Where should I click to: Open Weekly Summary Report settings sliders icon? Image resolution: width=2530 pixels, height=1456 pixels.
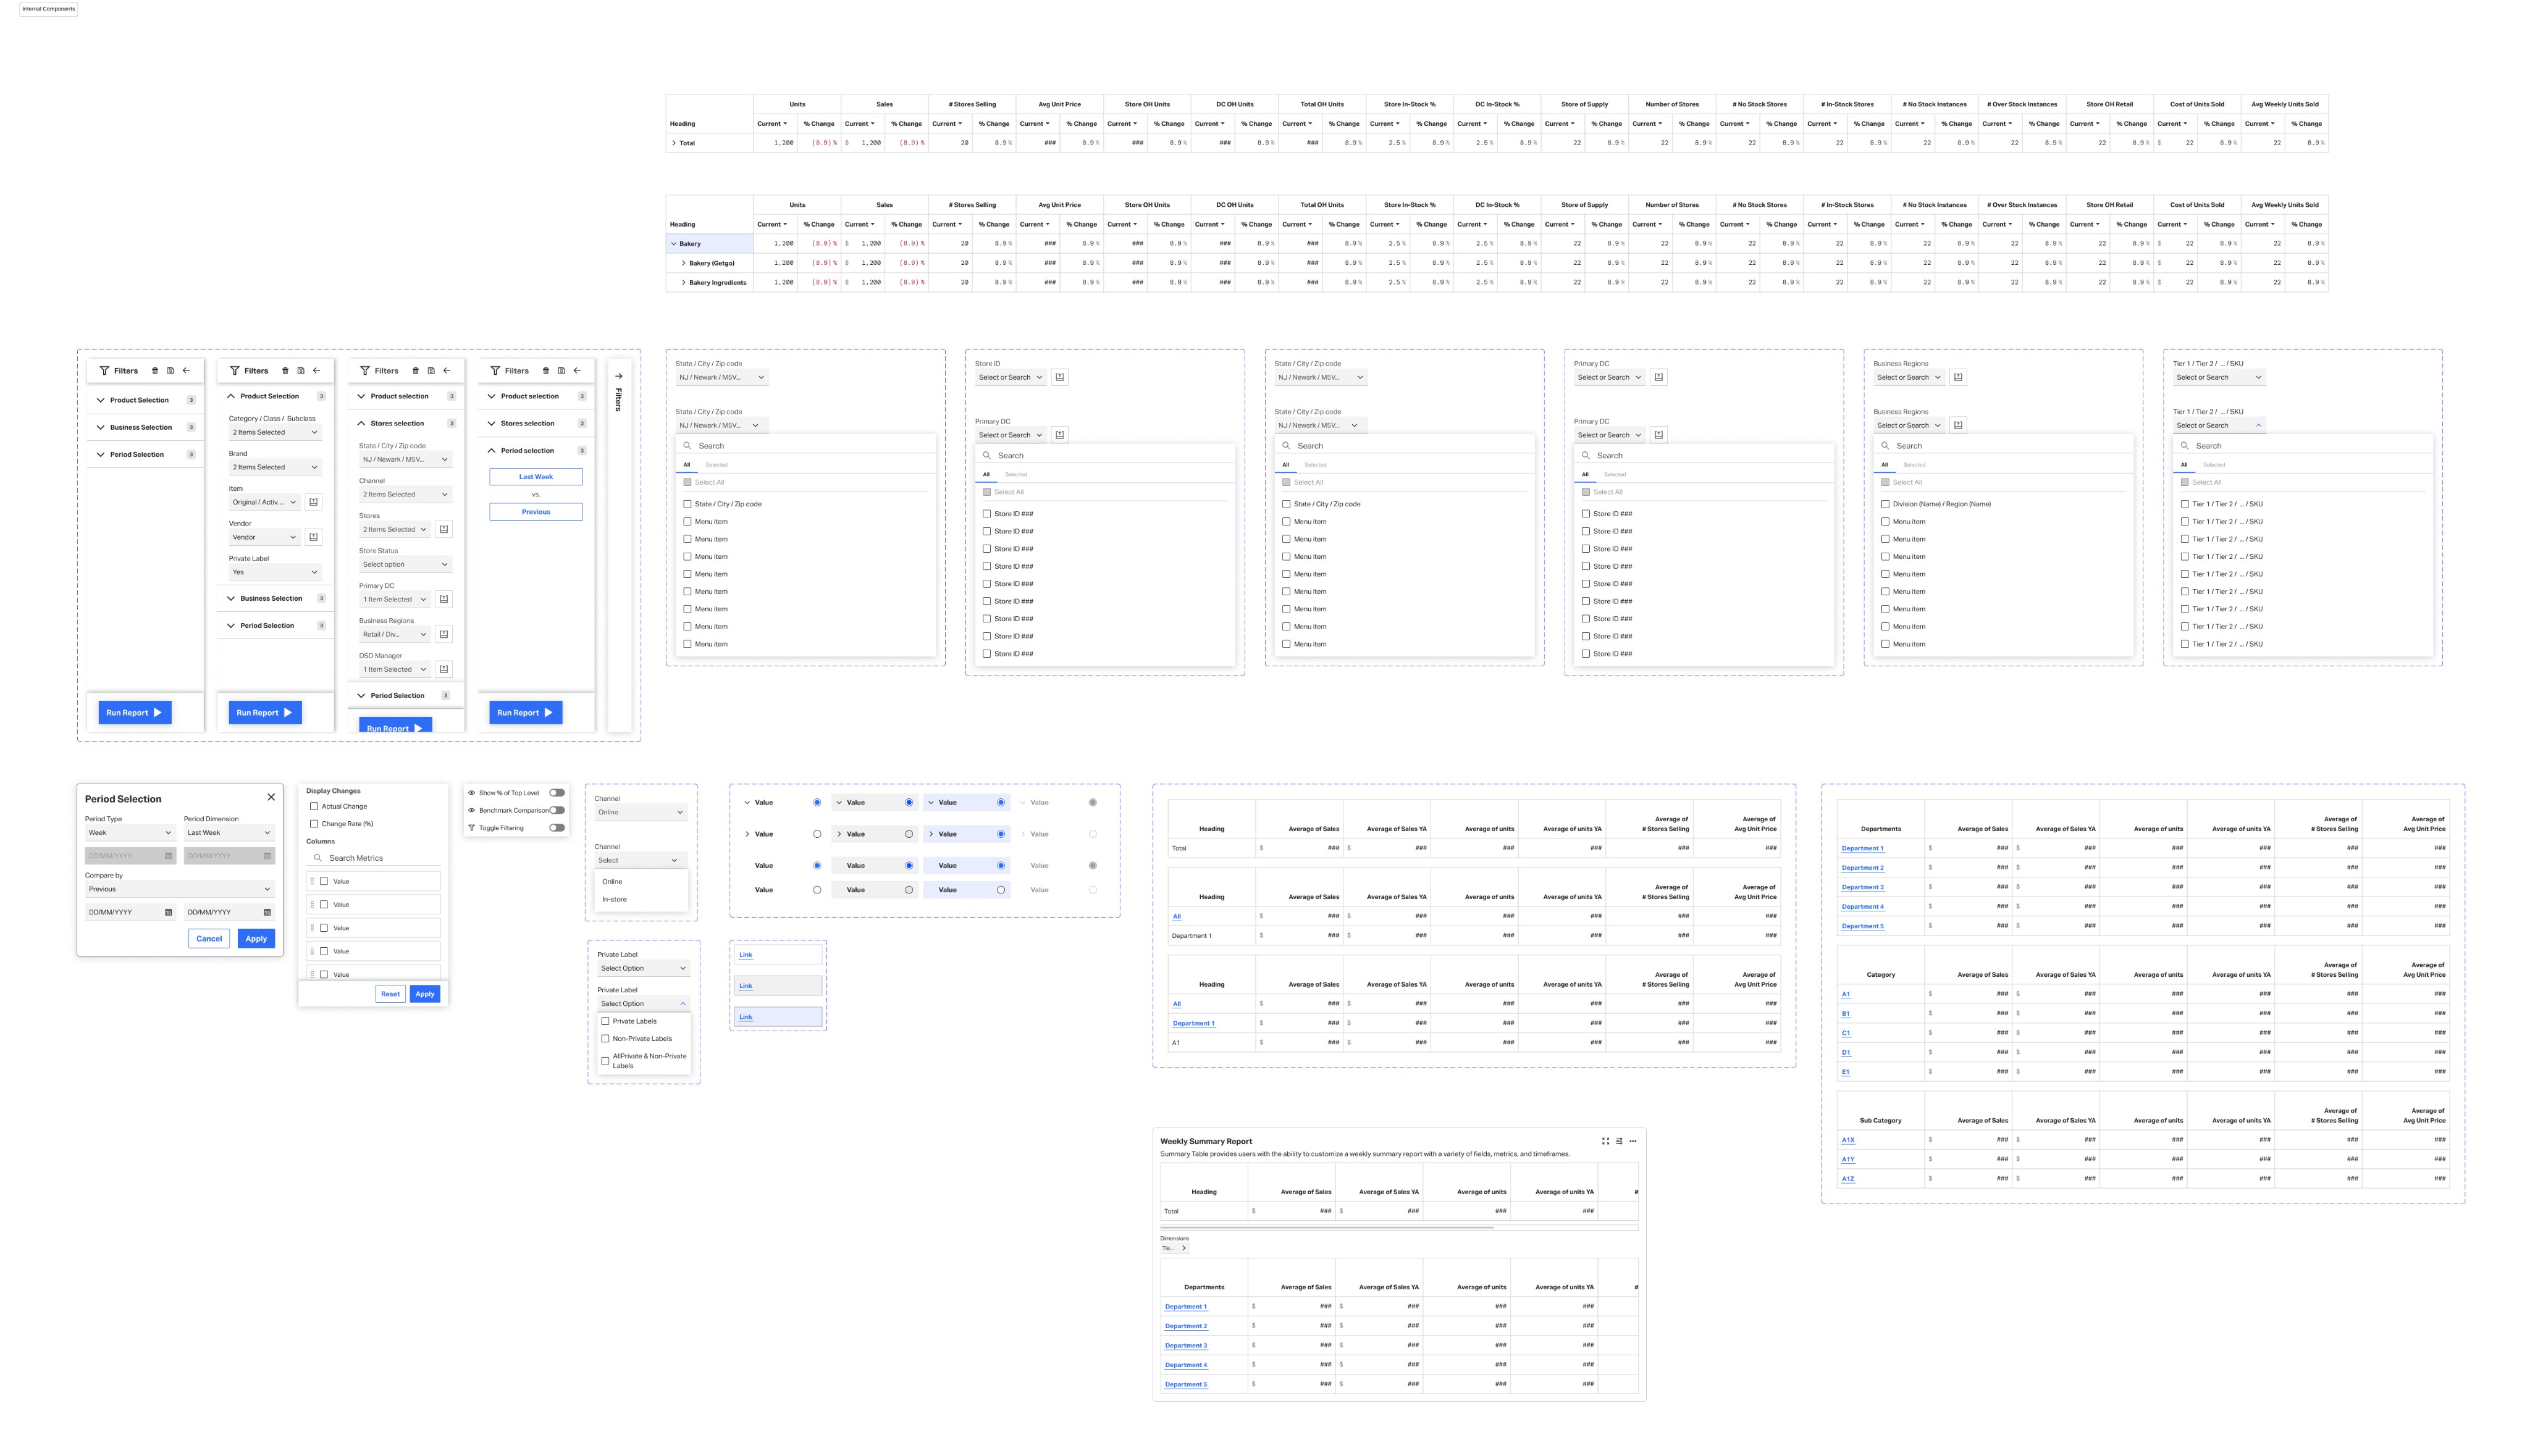[1619, 1141]
